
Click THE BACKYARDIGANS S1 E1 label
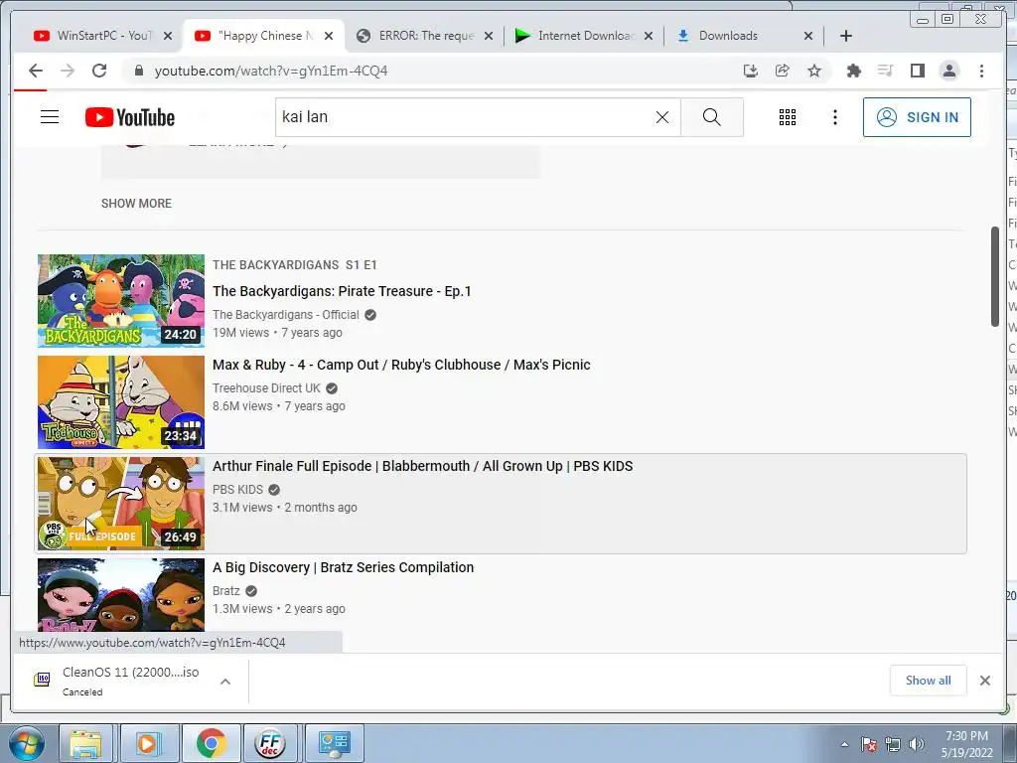click(295, 264)
